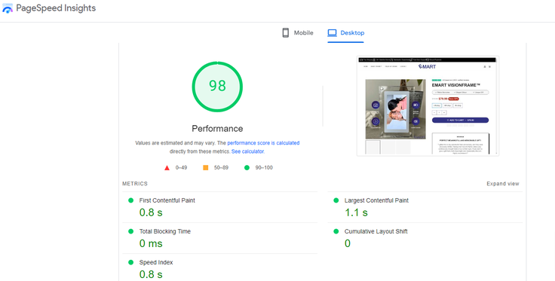
Task: Open the See calculator link
Action: (x=247, y=151)
